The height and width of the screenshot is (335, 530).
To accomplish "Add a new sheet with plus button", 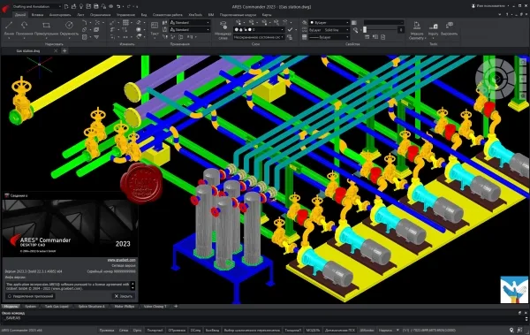I will 176,306.
